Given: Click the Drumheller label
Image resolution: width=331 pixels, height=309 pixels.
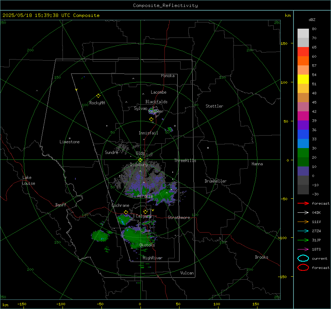Looking at the screenshot, I should [x=216, y=181].
